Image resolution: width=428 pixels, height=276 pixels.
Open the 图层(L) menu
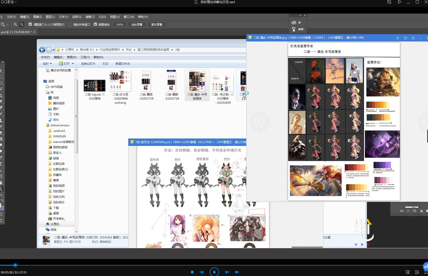[x=50, y=17]
